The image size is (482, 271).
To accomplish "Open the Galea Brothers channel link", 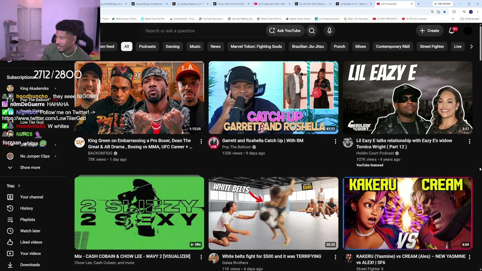I will point(235,263).
